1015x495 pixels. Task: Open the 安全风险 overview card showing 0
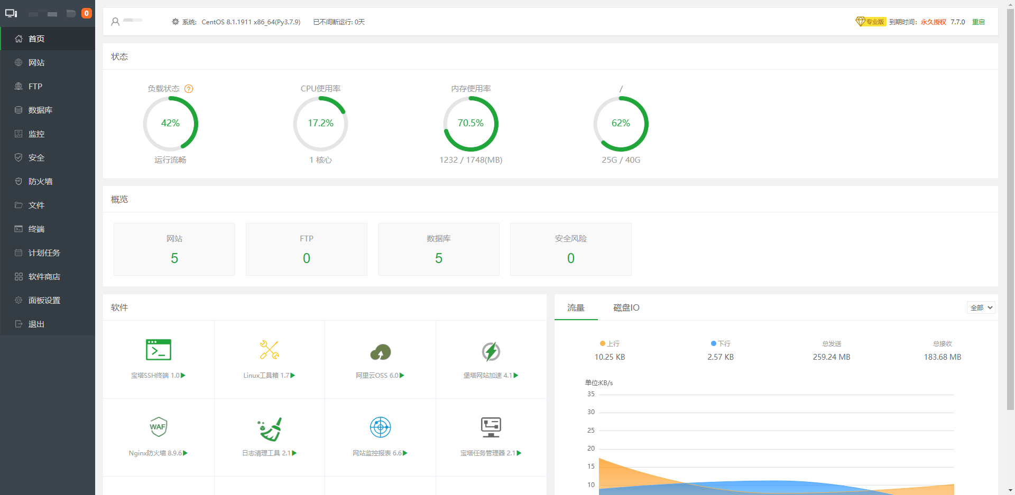571,249
